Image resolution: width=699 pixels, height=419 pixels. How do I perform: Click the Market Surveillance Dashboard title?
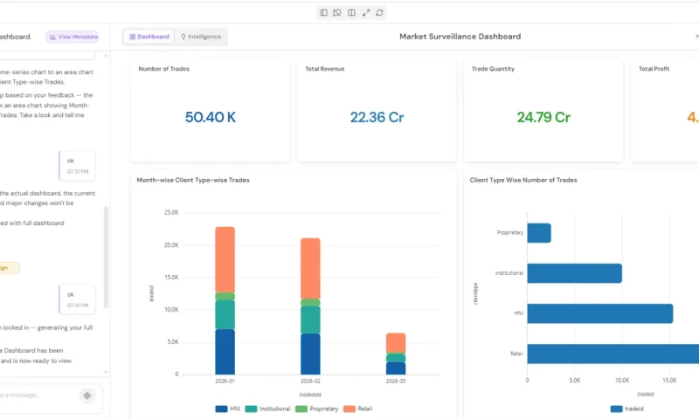460,37
